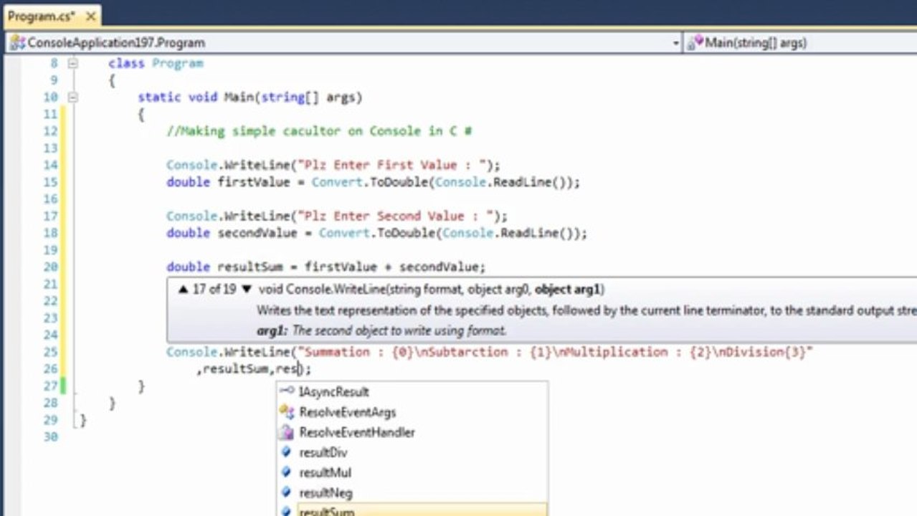The height and width of the screenshot is (516, 917).
Task: Click the secondValue variable declaration
Action: pyautogui.click(x=257, y=233)
